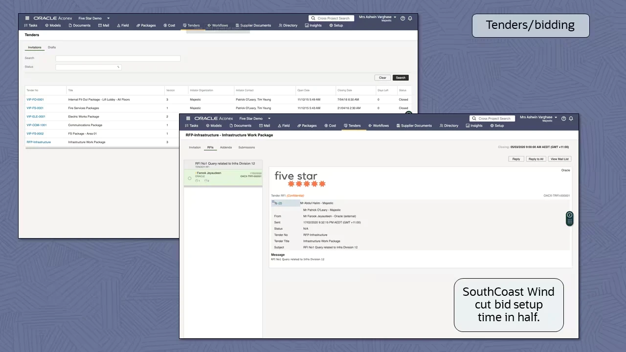Click the floating info icon beside the RFI message
The height and width of the screenshot is (352, 626).
(x=569, y=215)
